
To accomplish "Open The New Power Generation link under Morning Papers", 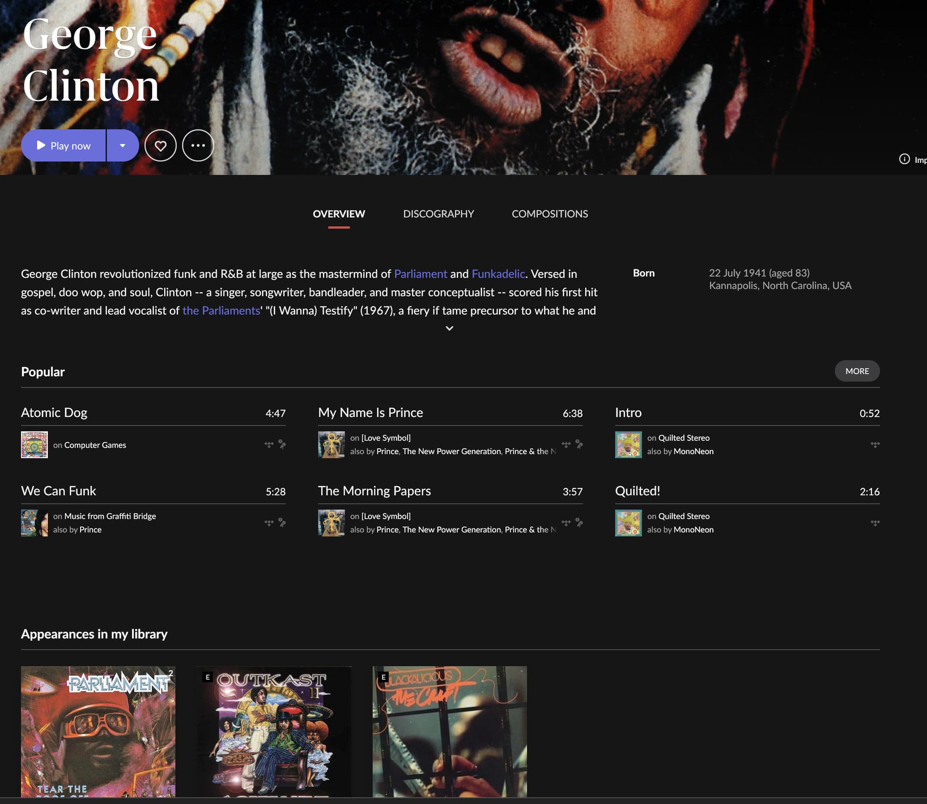I will [x=451, y=530].
